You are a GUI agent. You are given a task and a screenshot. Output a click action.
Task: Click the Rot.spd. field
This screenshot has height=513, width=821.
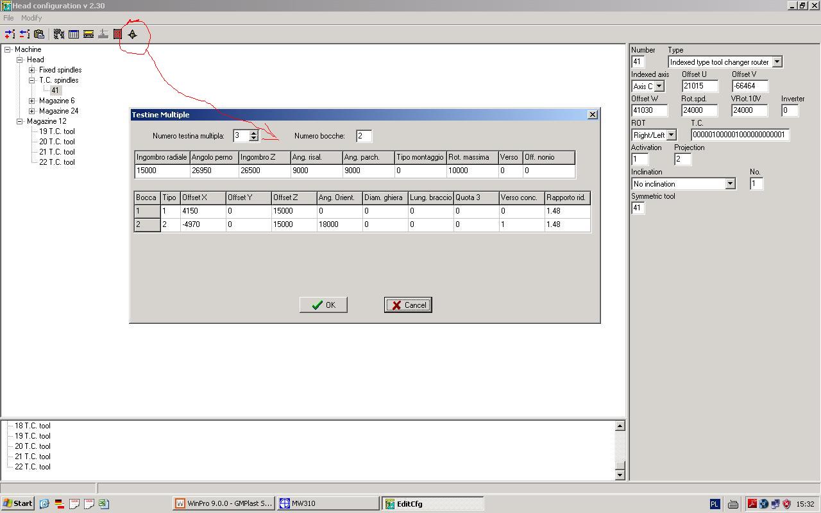click(700, 110)
